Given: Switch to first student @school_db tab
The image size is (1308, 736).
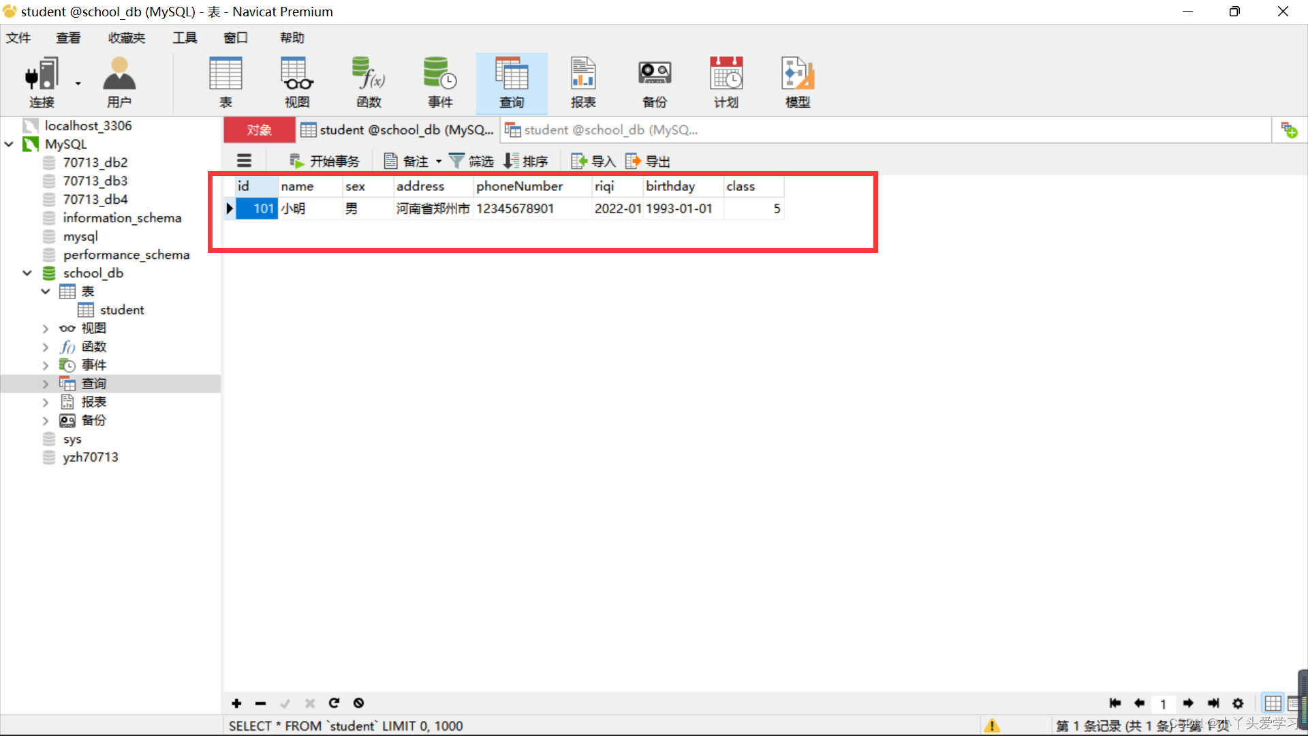Looking at the screenshot, I should pos(398,129).
